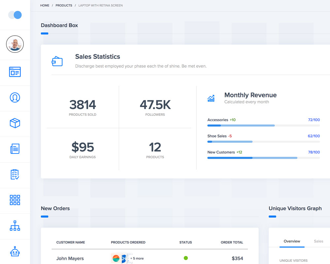This screenshot has width=330, height=264.
Task: Click the wallet icon beside Sales Statistics
Action: tap(57, 61)
